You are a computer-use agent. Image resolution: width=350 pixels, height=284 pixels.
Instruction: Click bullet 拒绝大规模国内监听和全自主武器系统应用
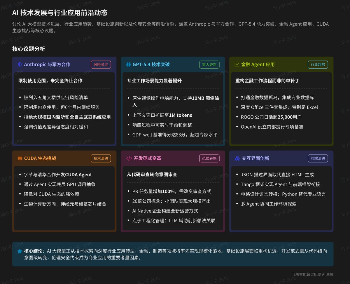coord(67,117)
